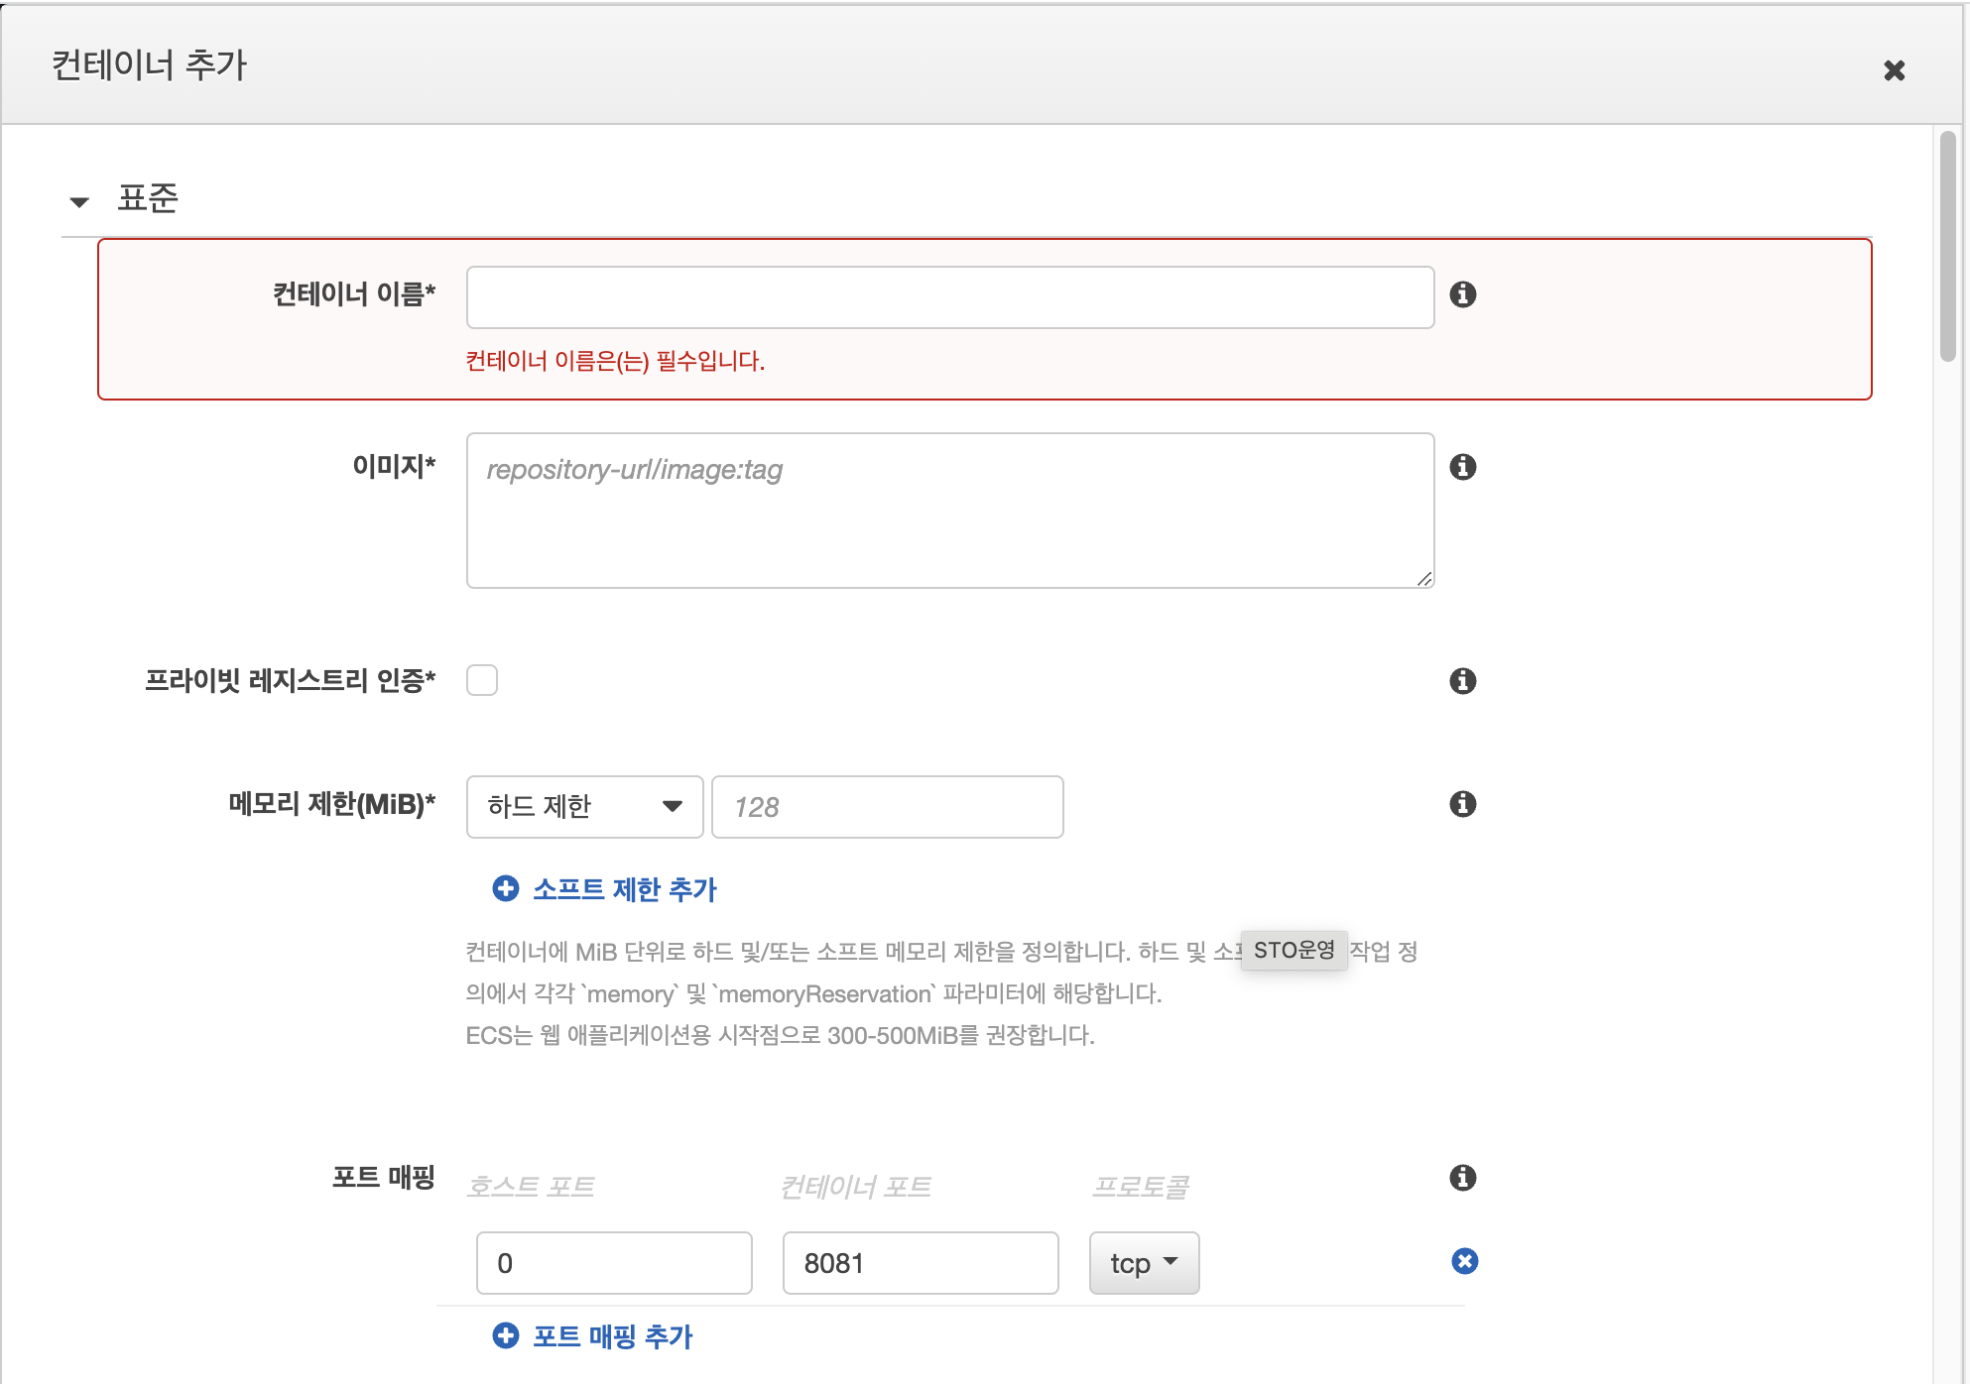Select the container port field showing 8081
Image resolution: width=1970 pixels, height=1384 pixels.
[x=920, y=1262]
